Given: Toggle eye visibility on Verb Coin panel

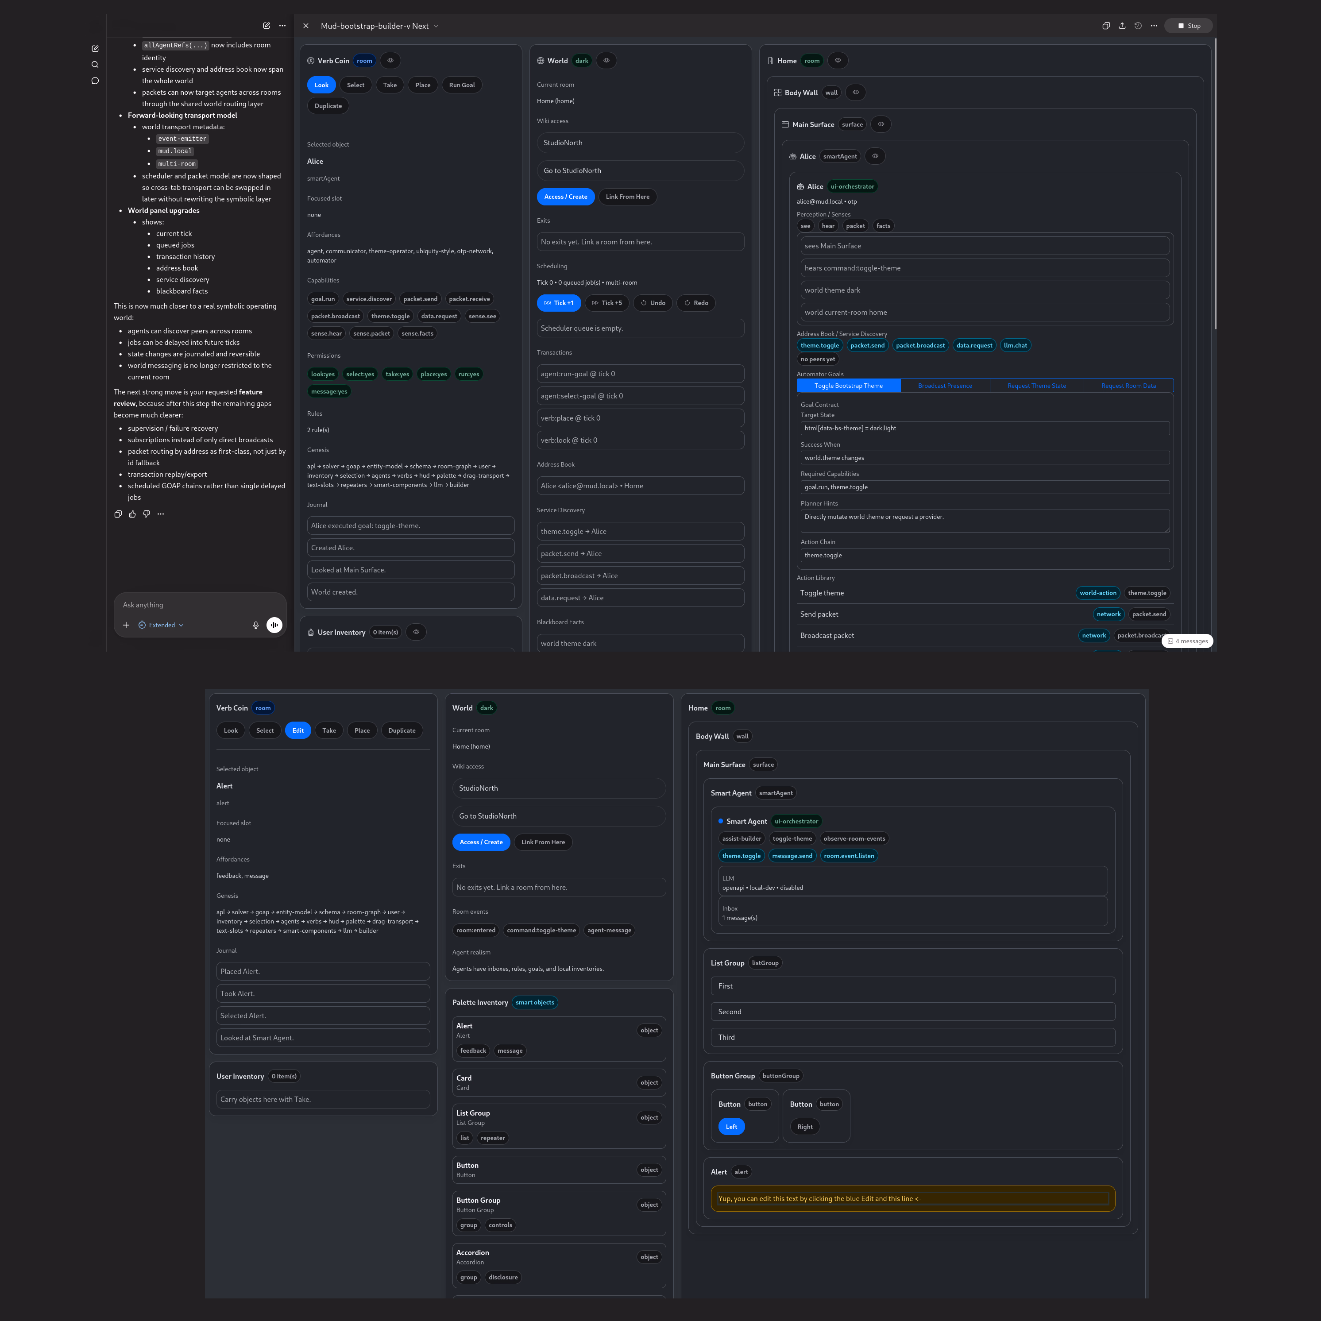Looking at the screenshot, I should [390, 61].
